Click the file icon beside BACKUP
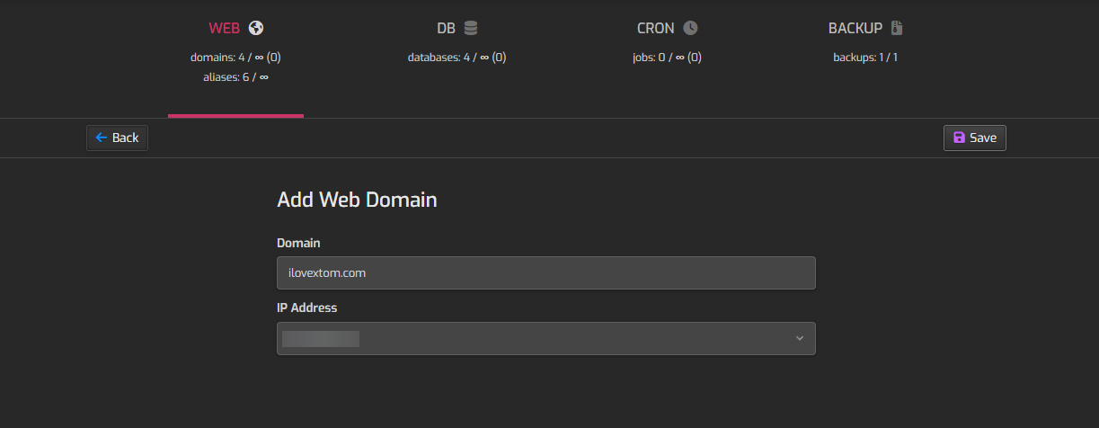The image size is (1099, 428). [896, 28]
